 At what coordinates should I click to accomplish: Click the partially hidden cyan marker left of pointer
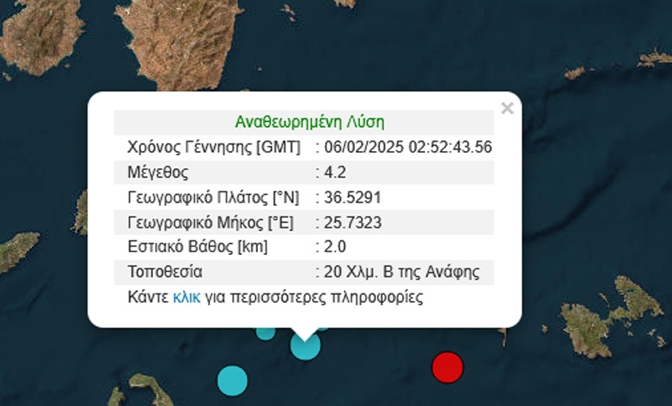click(266, 332)
